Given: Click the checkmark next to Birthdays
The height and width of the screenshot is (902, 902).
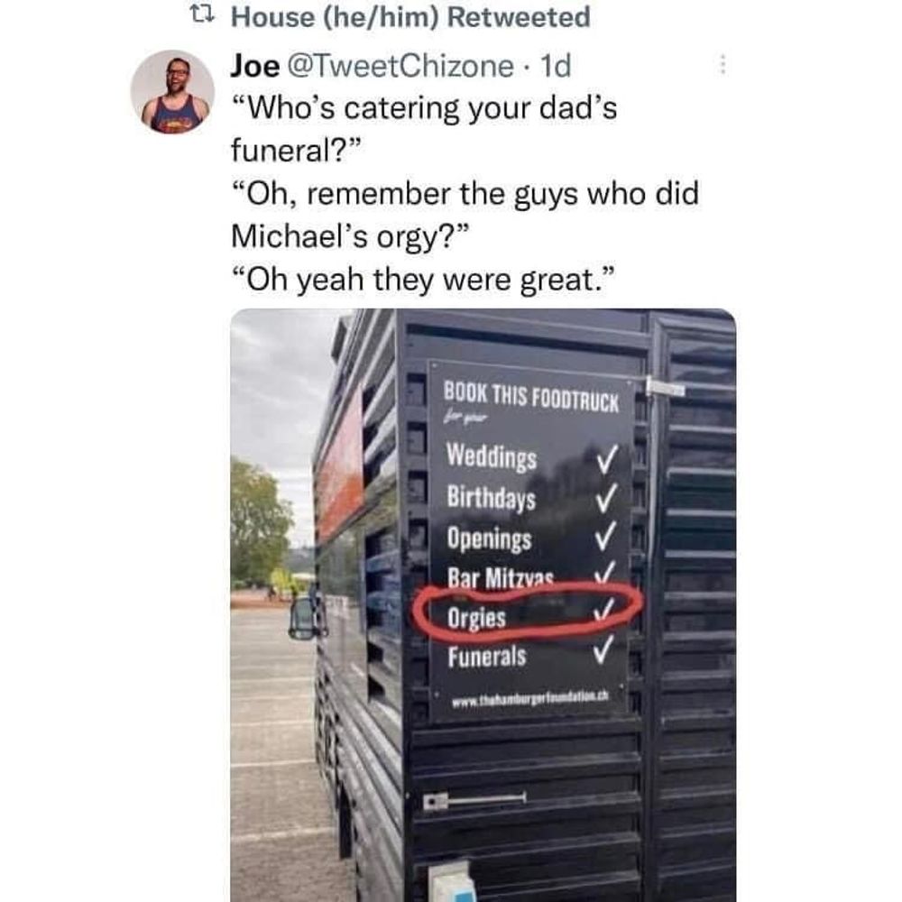Looking at the screenshot, I should click(x=605, y=497).
